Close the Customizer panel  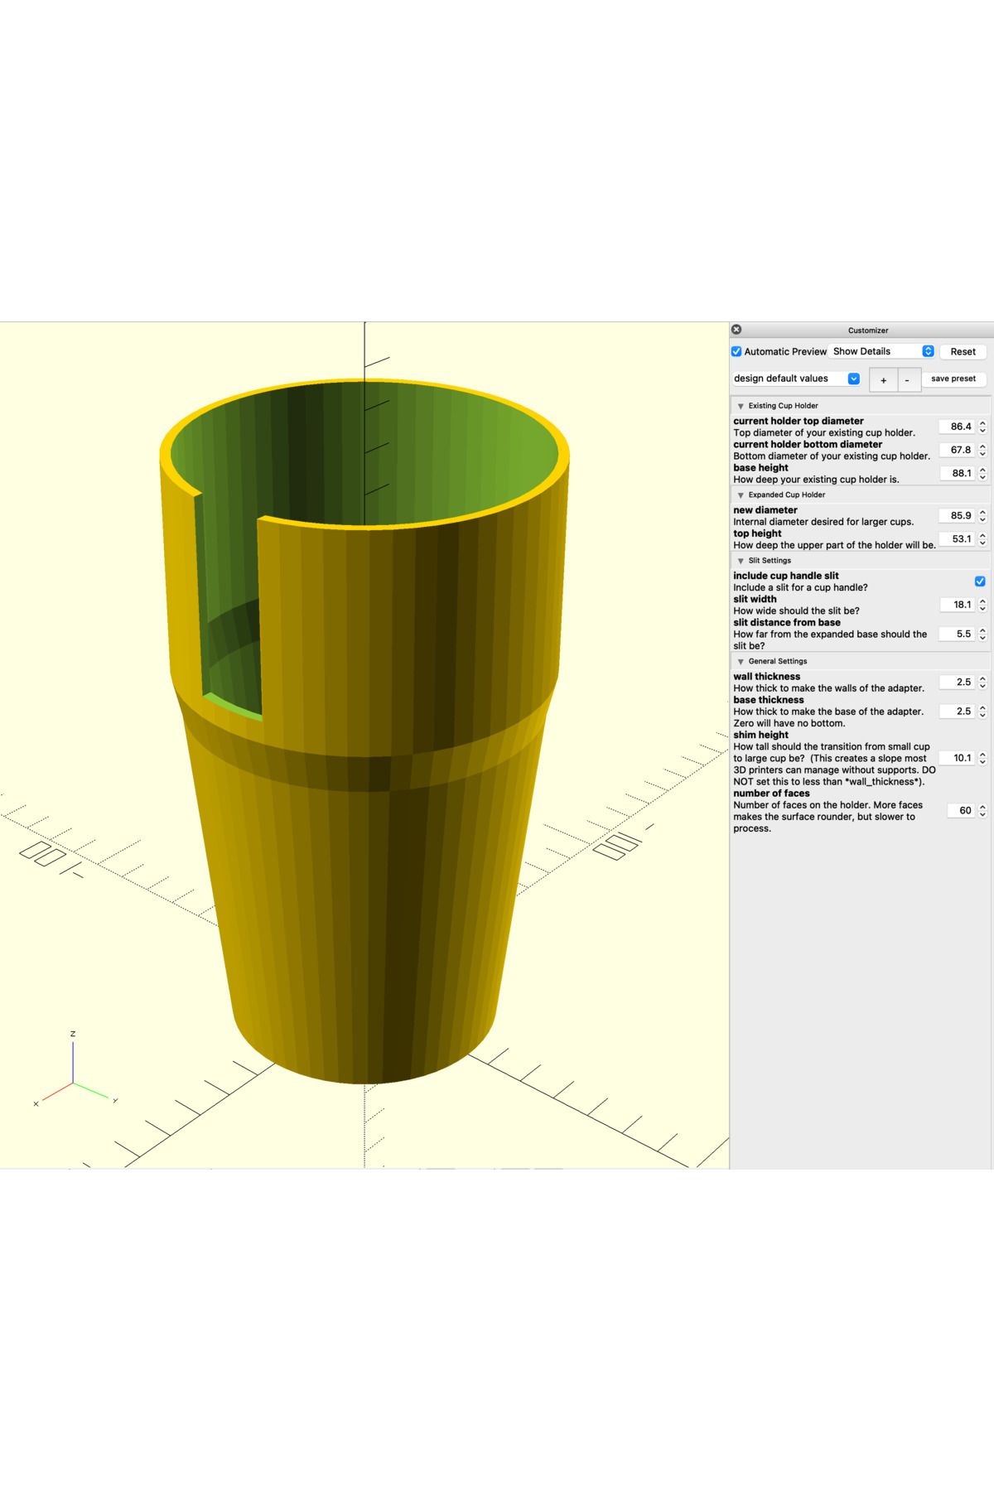point(736,330)
